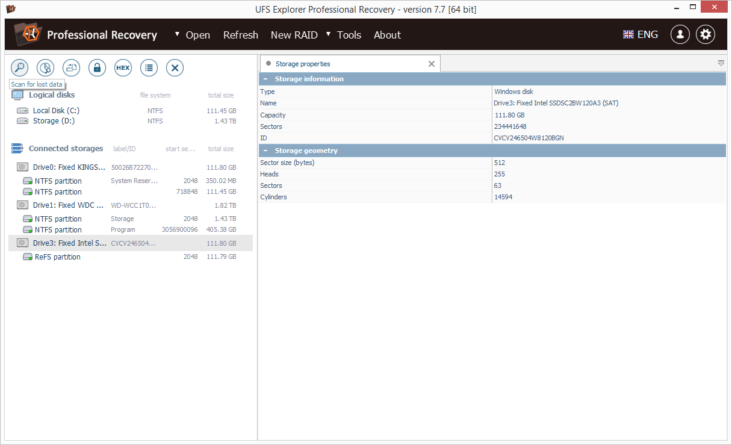
Task: Click the Local Disk (C:) drive icon
Action: [x=22, y=111]
